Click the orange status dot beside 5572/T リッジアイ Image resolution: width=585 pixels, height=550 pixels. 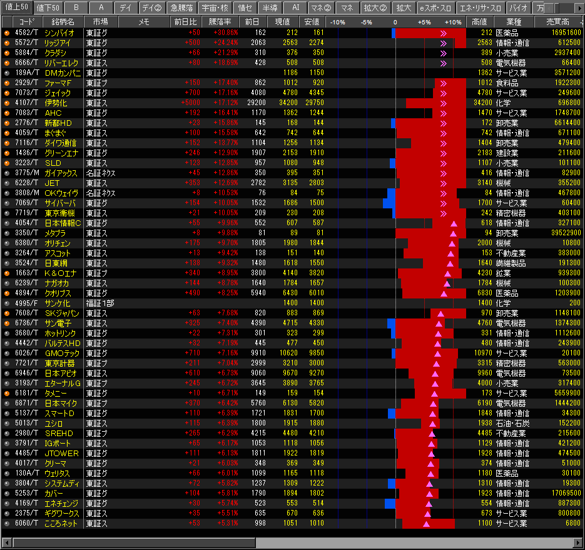point(7,43)
